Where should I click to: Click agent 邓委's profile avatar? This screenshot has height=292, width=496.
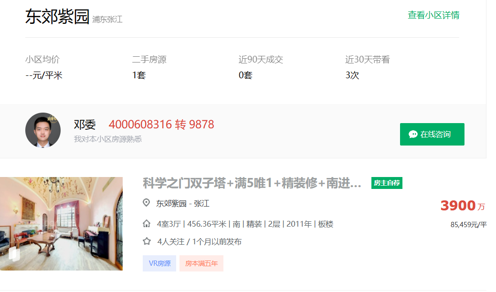click(x=42, y=130)
